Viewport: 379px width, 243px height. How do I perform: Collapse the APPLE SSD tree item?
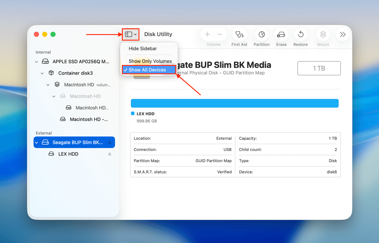coord(36,62)
